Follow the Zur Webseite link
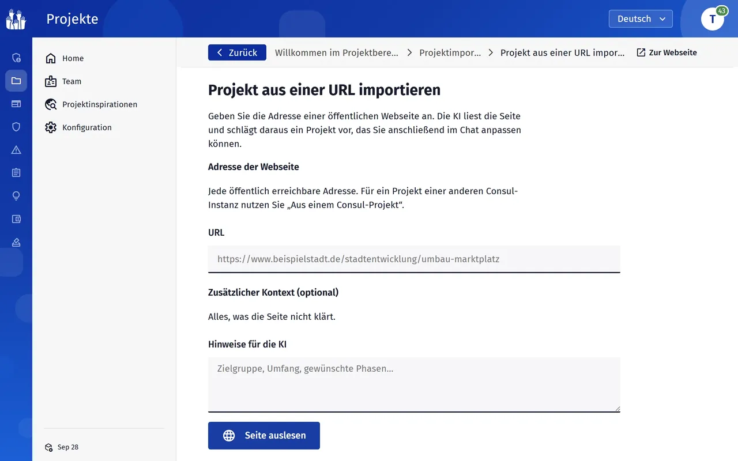Screen dimensions: 738x461 point(667,52)
